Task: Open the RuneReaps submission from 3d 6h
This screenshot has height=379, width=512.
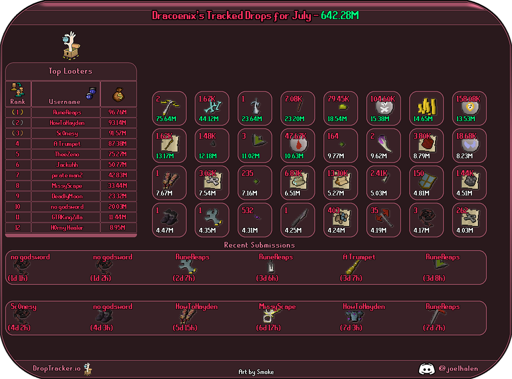Action: tap(275, 267)
